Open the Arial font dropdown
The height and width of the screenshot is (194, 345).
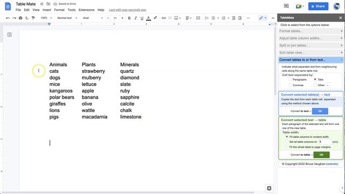93,18
